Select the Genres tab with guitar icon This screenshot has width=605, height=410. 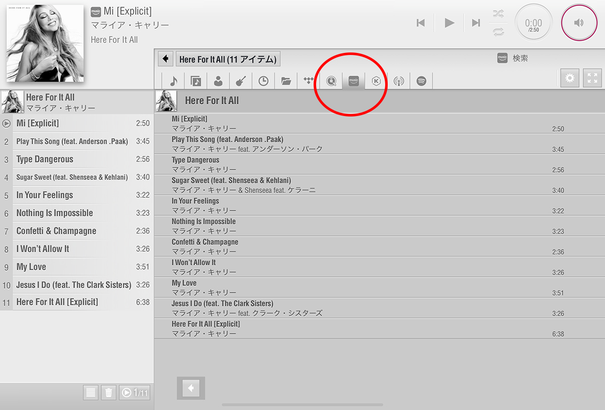240,81
